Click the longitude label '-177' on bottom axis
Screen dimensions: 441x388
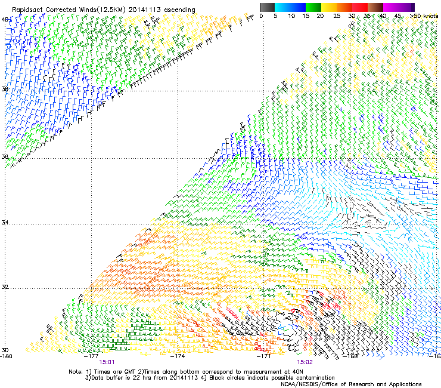tap(91, 356)
